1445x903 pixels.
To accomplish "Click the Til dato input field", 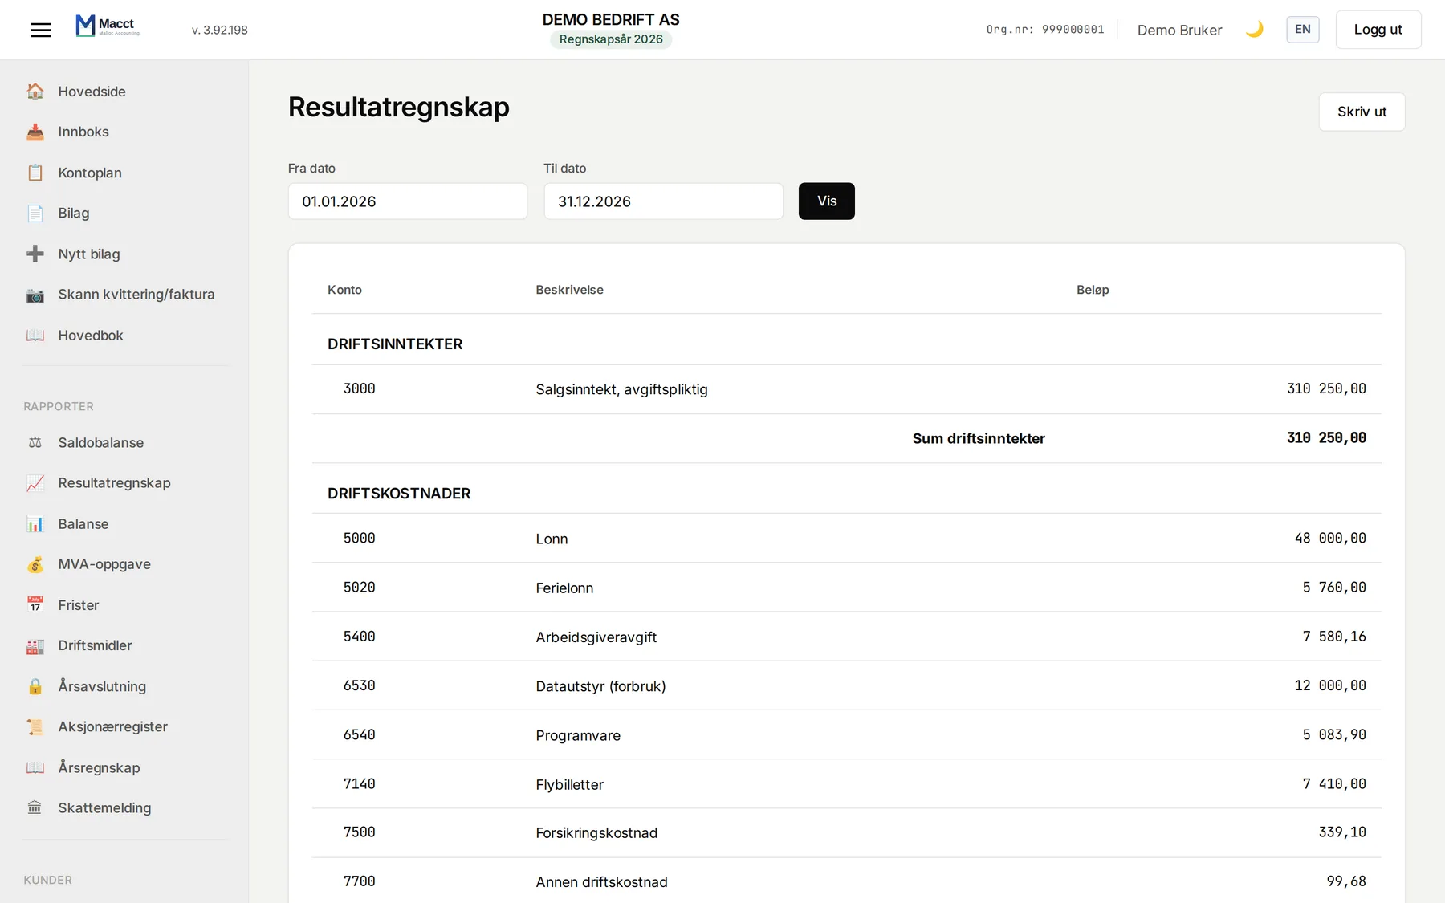I will pos(663,201).
